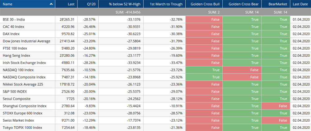
Task: Sort by the Q120 column header
Action: coord(91,4)
